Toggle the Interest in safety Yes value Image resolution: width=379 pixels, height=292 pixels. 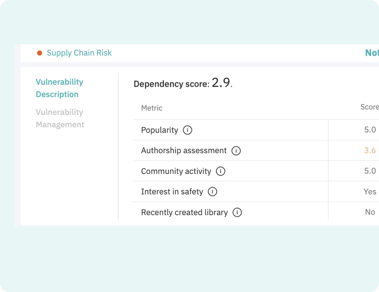370,192
